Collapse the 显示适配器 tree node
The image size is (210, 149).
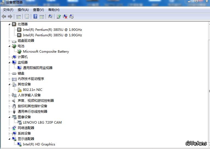(x=9, y=139)
